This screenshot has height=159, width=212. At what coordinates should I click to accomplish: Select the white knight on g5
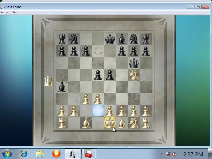134,75
